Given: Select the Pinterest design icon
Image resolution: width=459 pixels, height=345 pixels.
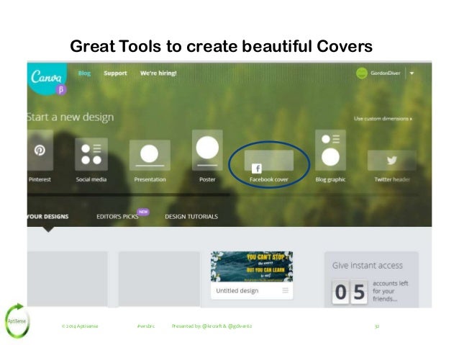Looking at the screenshot, I should pos(40,151).
